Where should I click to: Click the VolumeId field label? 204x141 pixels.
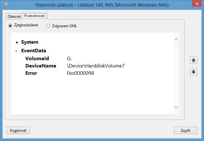coord(36,58)
